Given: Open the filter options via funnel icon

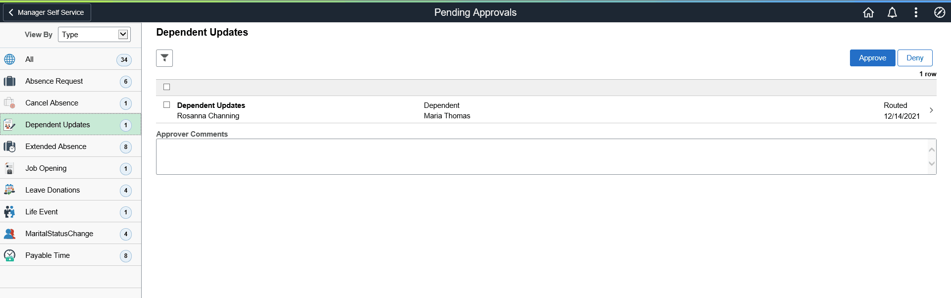Looking at the screenshot, I should [x=164, y=58].
